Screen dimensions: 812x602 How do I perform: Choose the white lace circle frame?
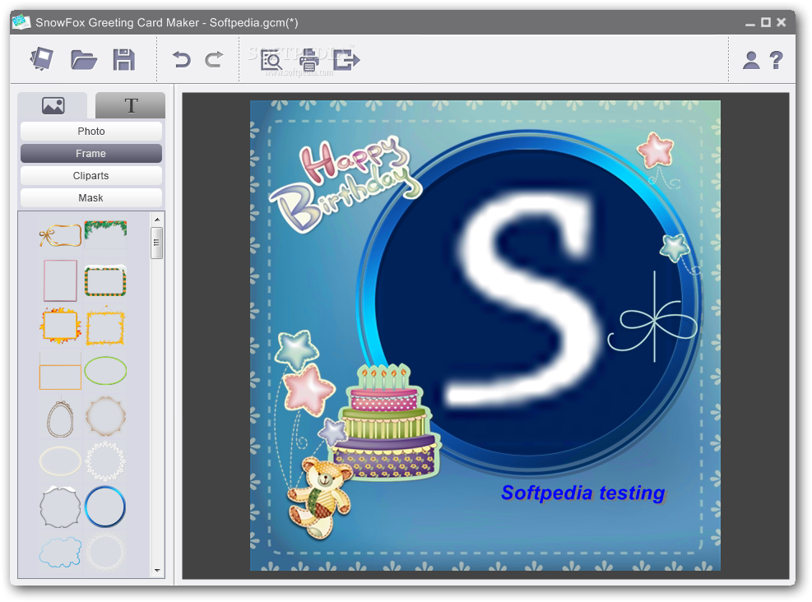(x=105, y=461)
